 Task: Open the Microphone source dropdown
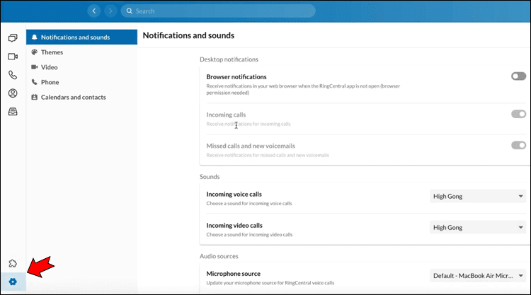478,276
